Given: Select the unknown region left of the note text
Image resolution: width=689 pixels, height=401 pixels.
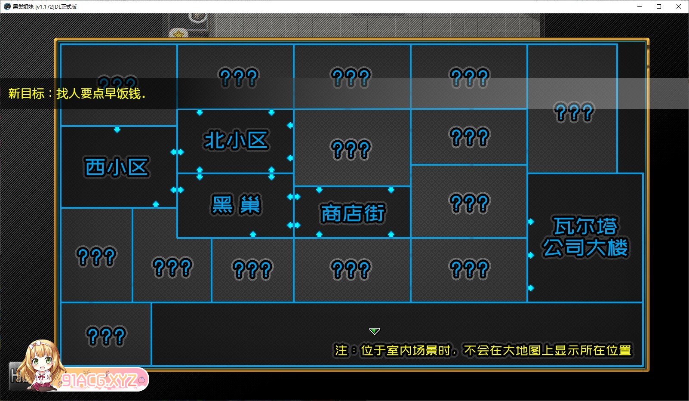Looking at the screenshot, I should click(106, 336).
